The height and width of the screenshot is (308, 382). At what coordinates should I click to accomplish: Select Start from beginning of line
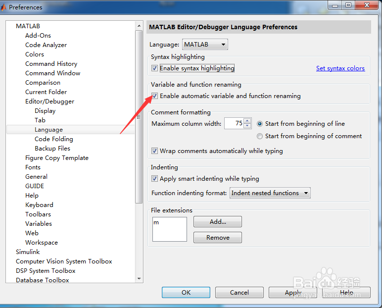(260, 124)
